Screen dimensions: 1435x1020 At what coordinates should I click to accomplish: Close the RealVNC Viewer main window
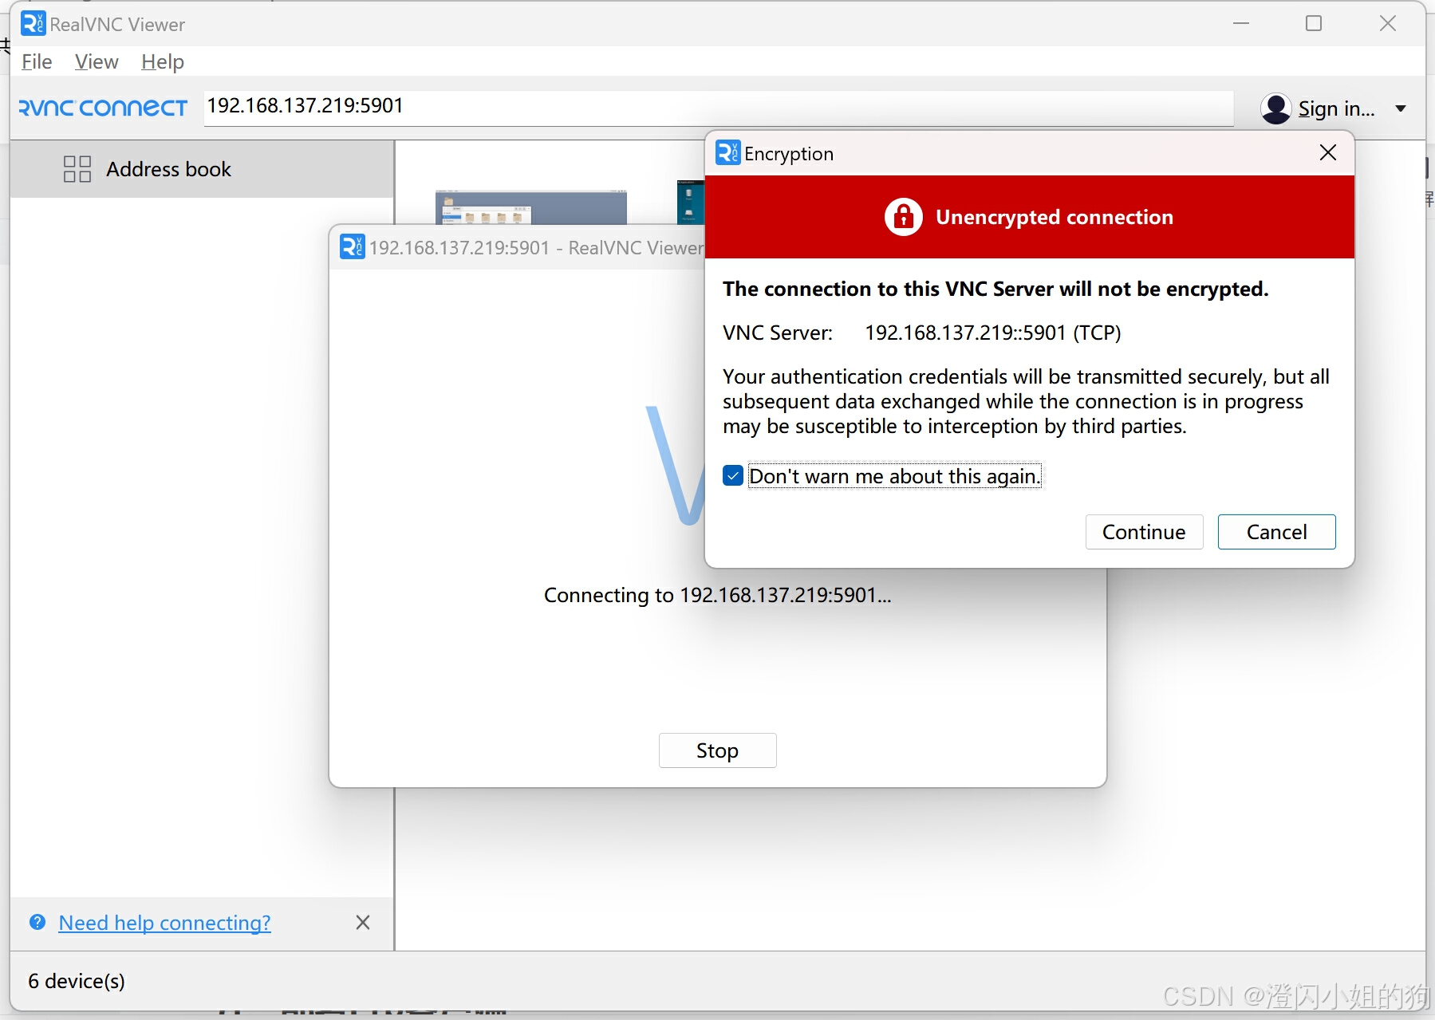[x=1388, y=24]
